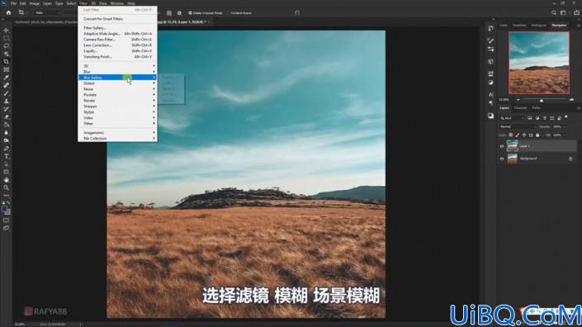Click the Navigator zoom slider handle

click(542, 100)
